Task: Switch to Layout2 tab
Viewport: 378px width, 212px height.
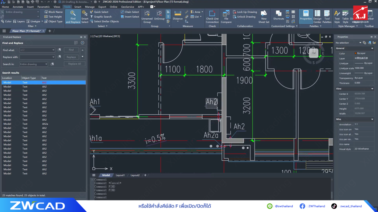Action: click(x=135, y=175)
